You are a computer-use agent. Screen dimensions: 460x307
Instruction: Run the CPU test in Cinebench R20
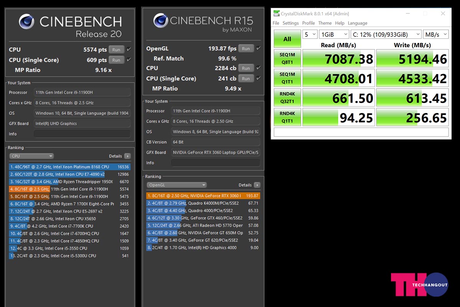(116, 49)
